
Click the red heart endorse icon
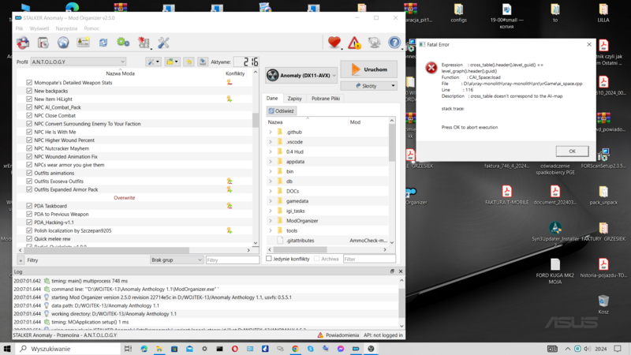334,43
